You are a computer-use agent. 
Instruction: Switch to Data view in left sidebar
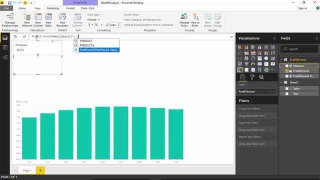click(5, 48)
